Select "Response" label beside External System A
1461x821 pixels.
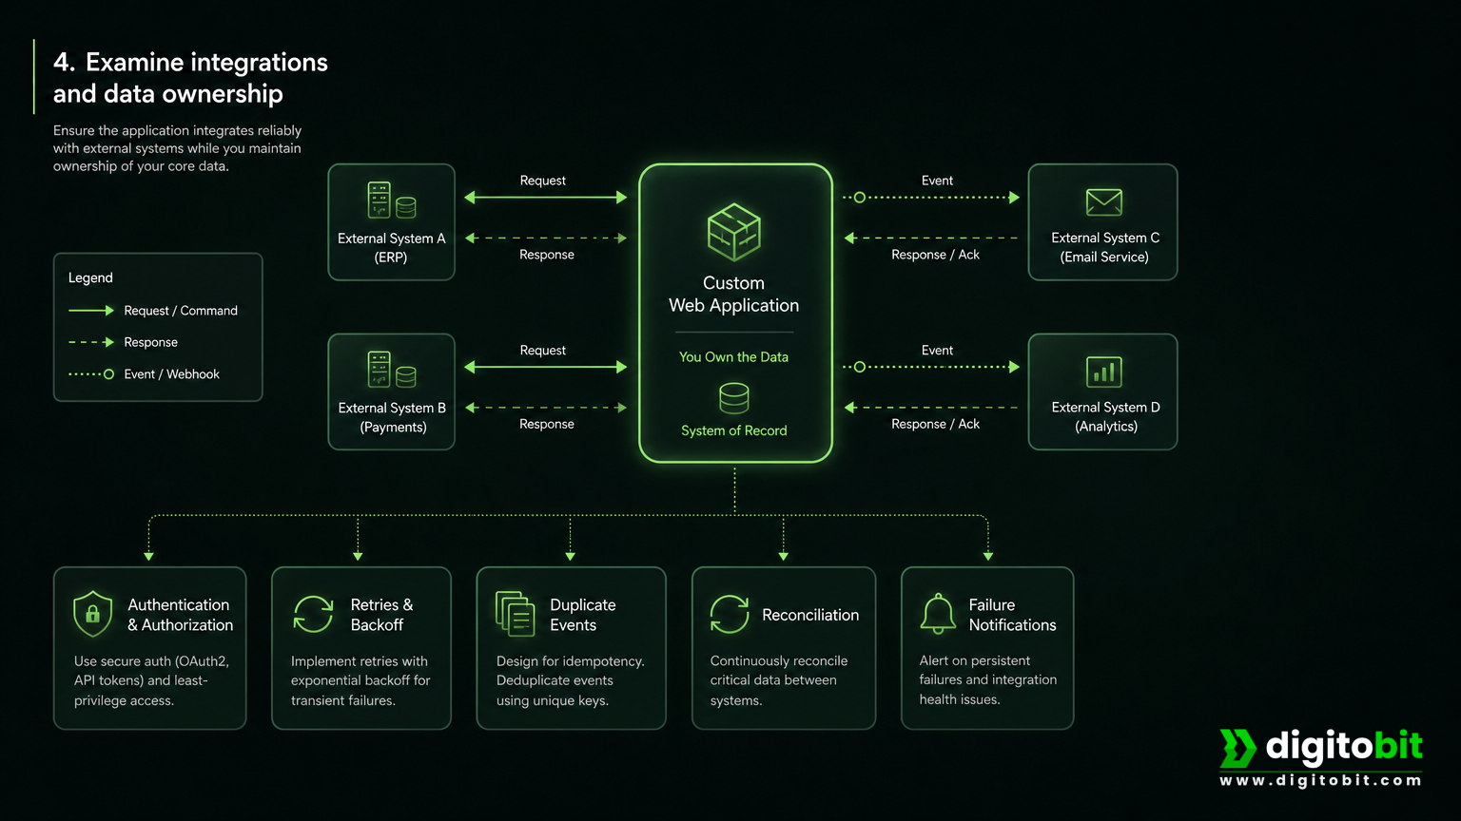point(547,255)
